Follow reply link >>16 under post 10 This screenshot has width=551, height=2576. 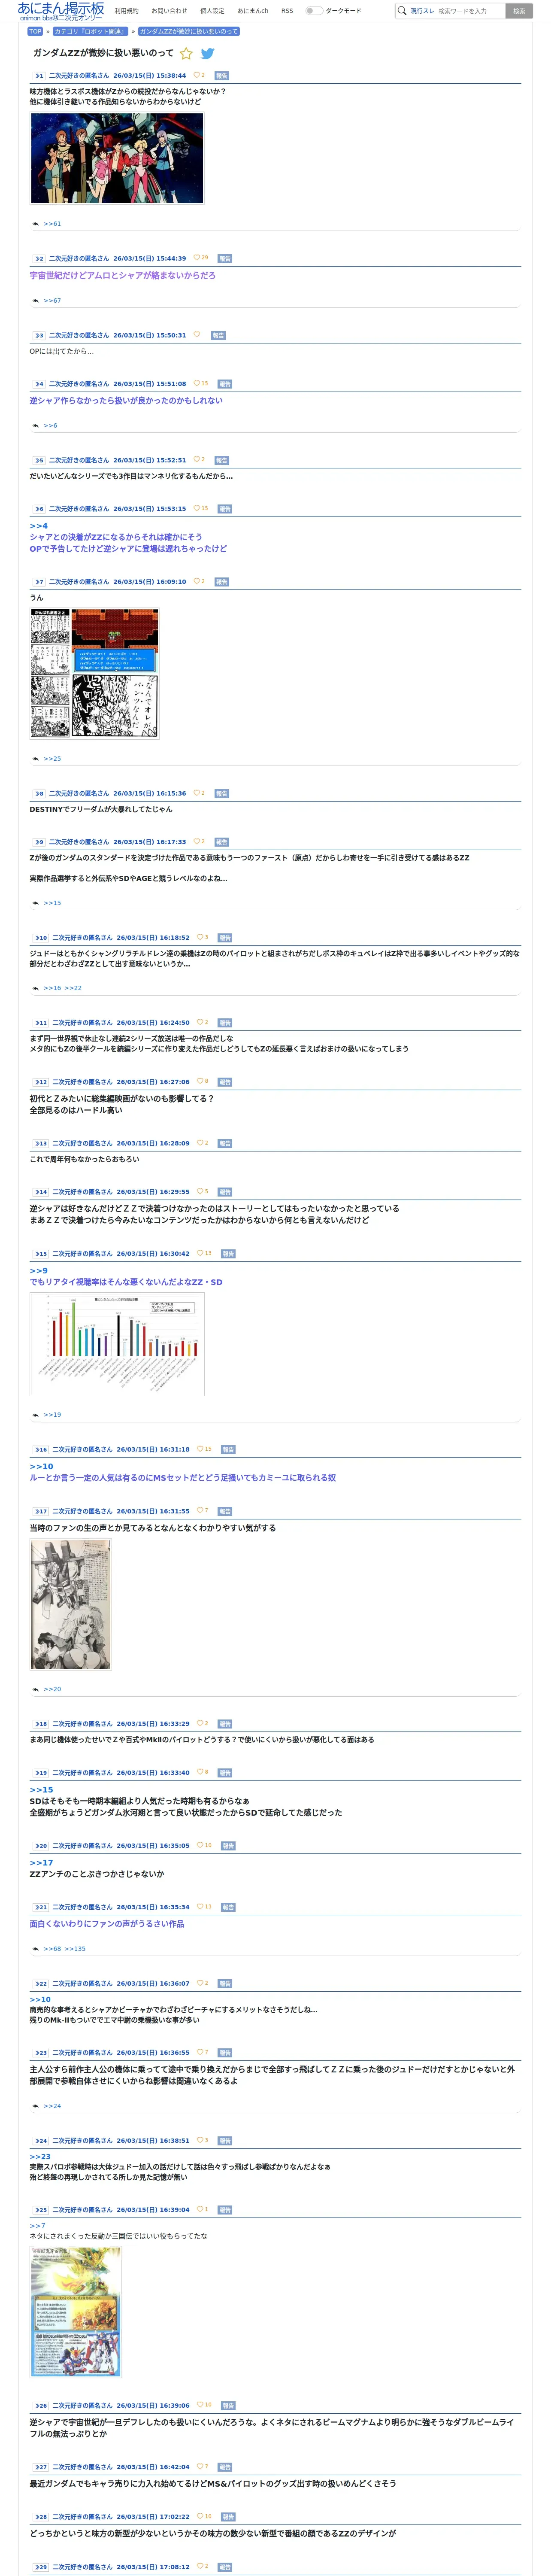tap(52, 988)
